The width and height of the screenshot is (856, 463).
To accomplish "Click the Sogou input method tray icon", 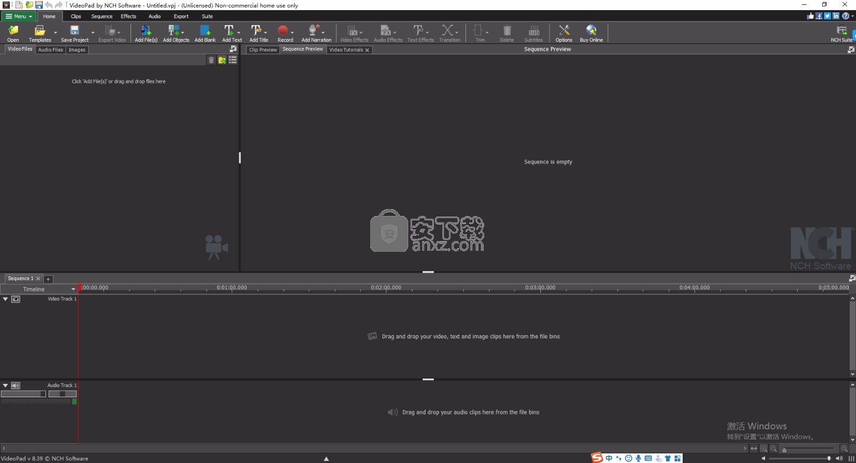I will [x=597, y=458].
